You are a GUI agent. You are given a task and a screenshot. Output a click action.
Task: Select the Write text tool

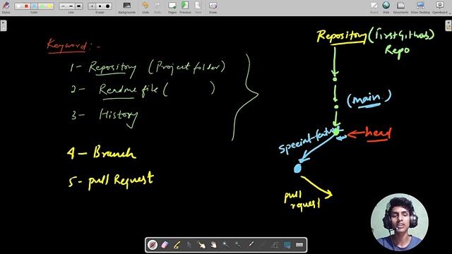point(275,245)
